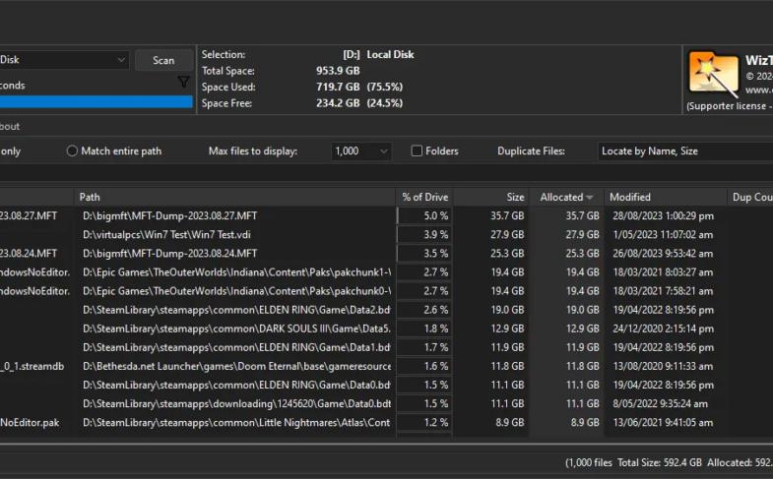Sort by the Path column header

click(234, 197)
